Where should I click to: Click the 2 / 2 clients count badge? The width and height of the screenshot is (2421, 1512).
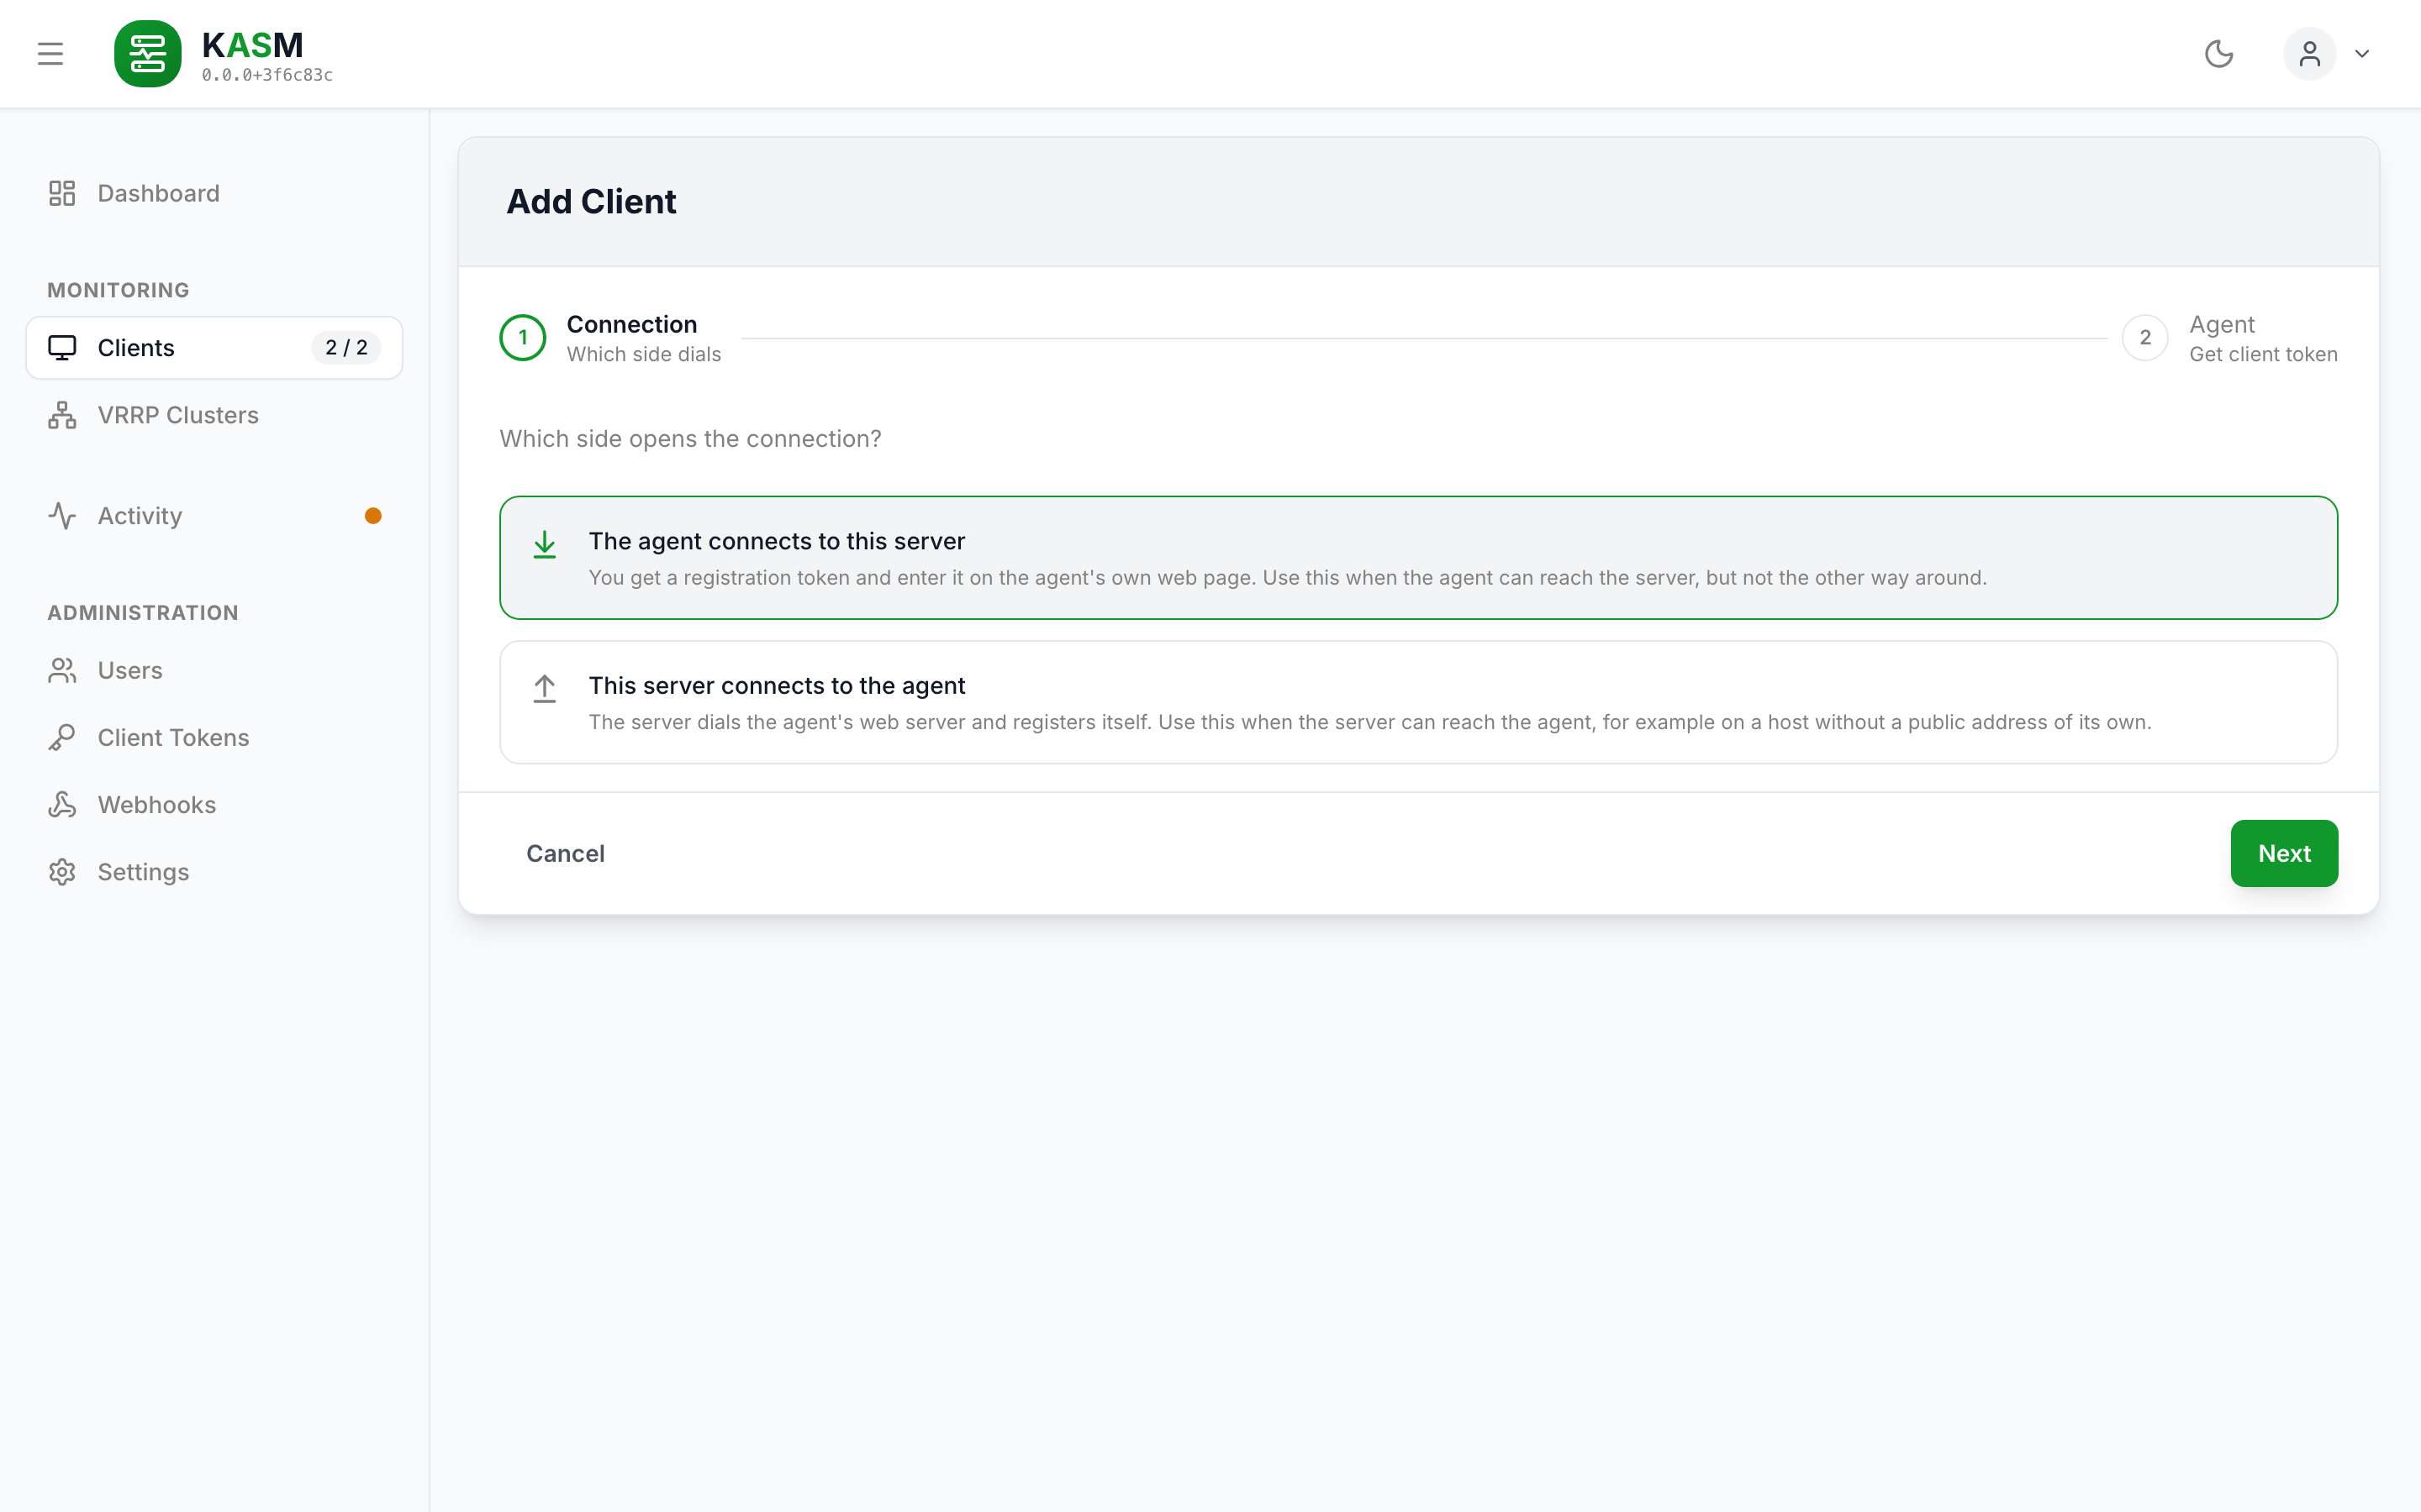346,348
